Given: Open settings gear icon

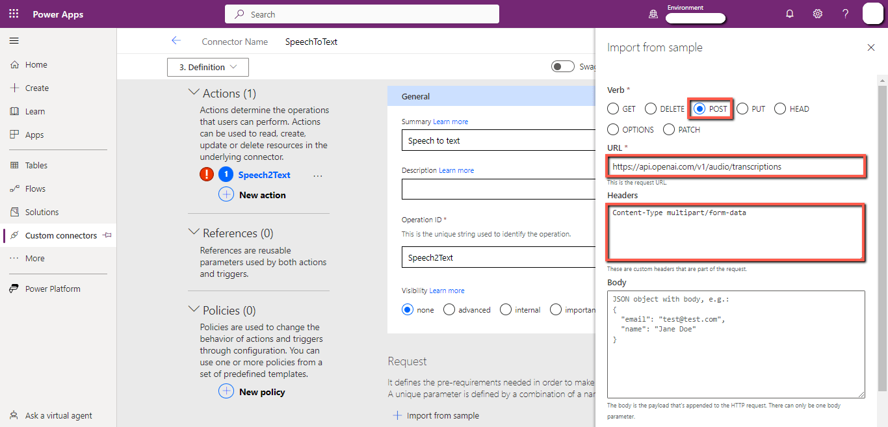Looking at the screenshot, I should click(818, 14).
